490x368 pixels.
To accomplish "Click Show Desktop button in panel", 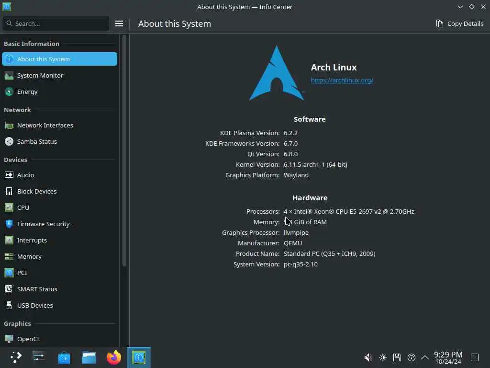I will 475,357.
